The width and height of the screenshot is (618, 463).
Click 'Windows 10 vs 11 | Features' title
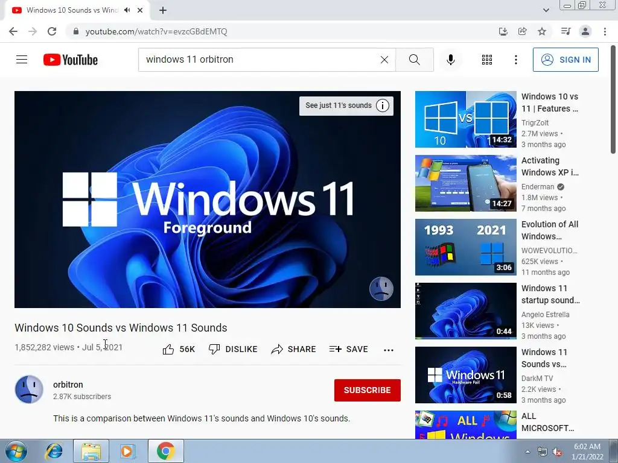(550, 102)
